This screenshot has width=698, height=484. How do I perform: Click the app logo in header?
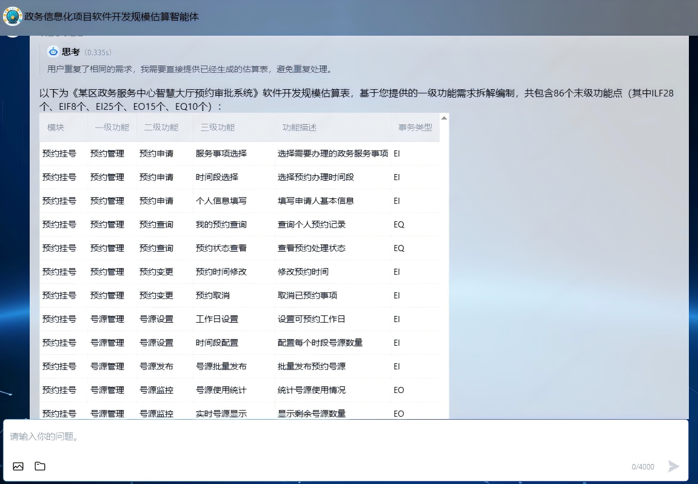click(x=12, y=16)
